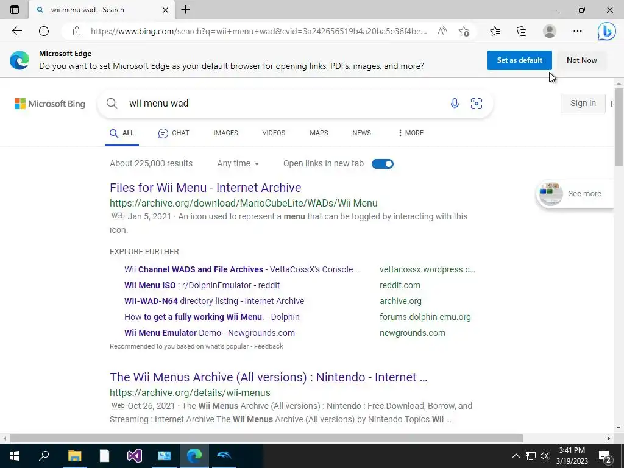Open How to get fully working Wii Menu
624x468 pixels.
tap(211, 317)
